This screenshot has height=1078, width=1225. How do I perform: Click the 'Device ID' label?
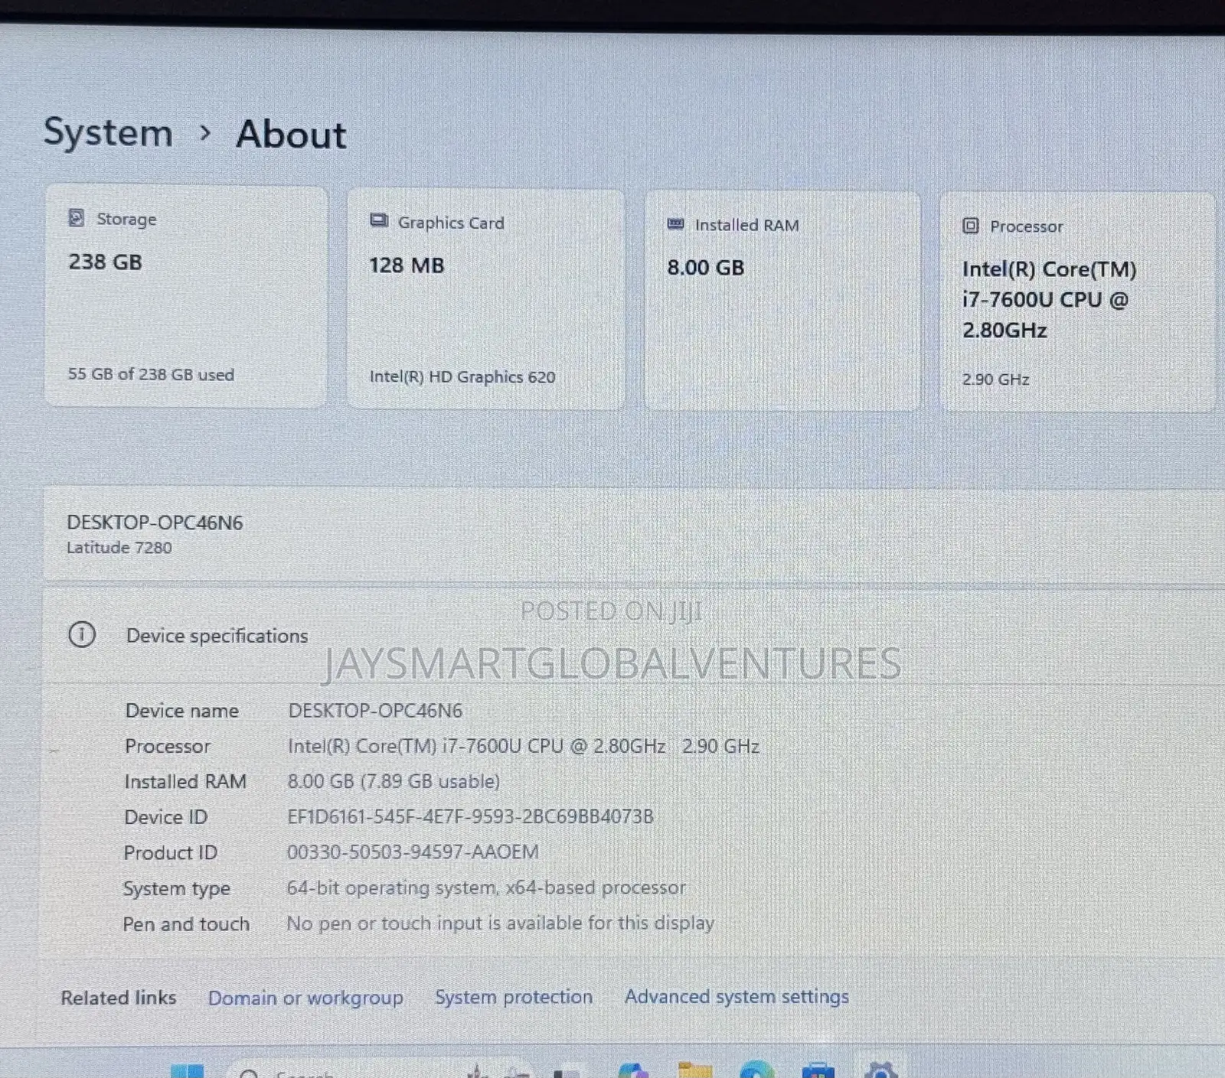tap(165, 817)
